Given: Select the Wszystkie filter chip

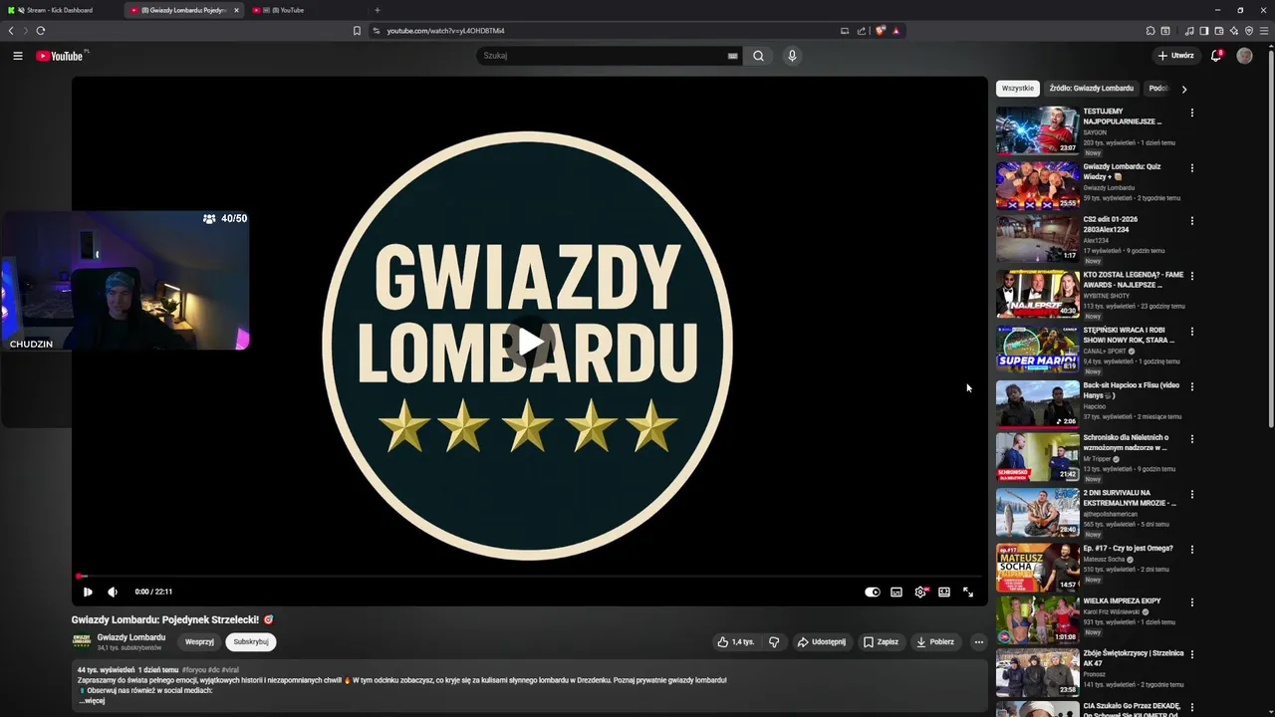Looking at the screenshot, I should (1018, 89).
